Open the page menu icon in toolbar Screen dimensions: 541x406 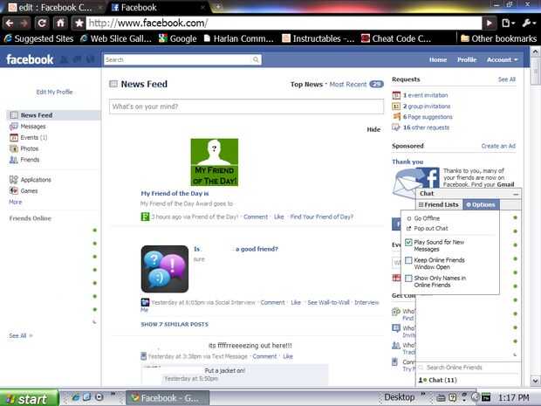click(x=508, y=23)
